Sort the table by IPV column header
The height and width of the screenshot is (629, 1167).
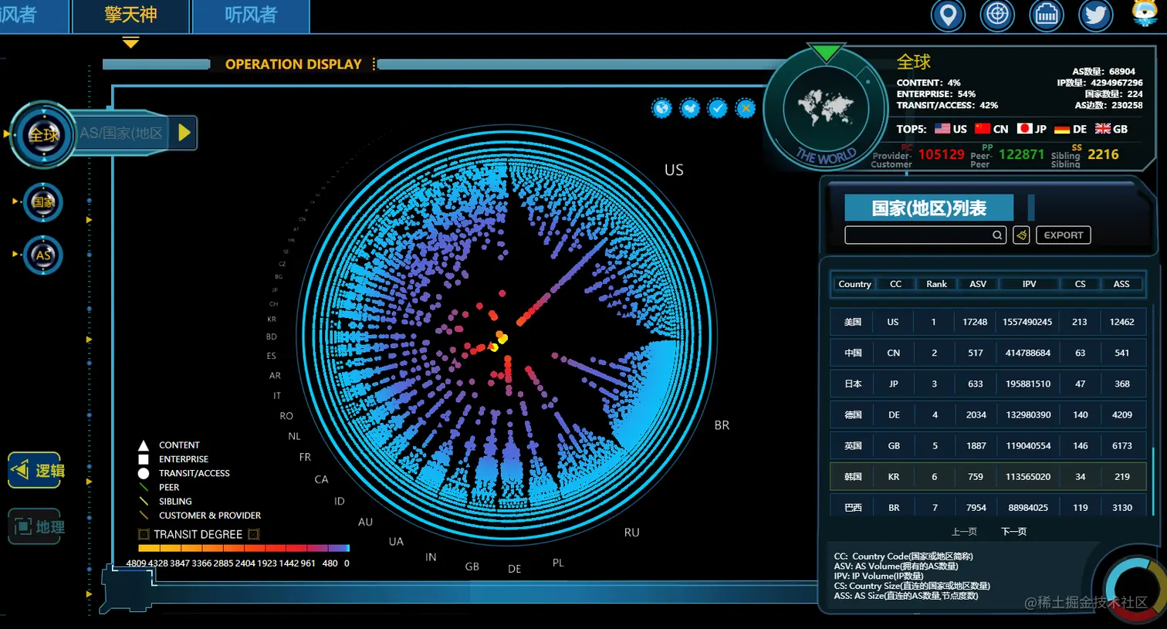1029,284
